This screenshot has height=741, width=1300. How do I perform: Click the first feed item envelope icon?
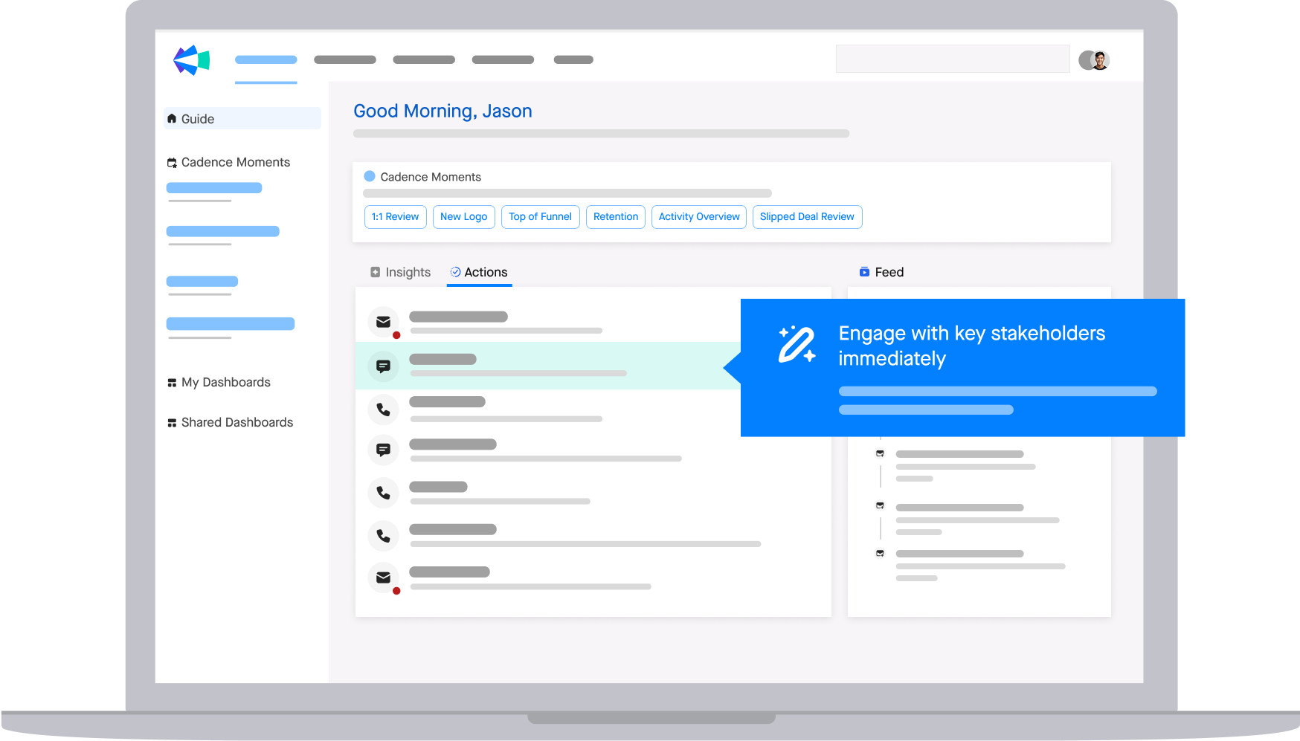(880, 453)
